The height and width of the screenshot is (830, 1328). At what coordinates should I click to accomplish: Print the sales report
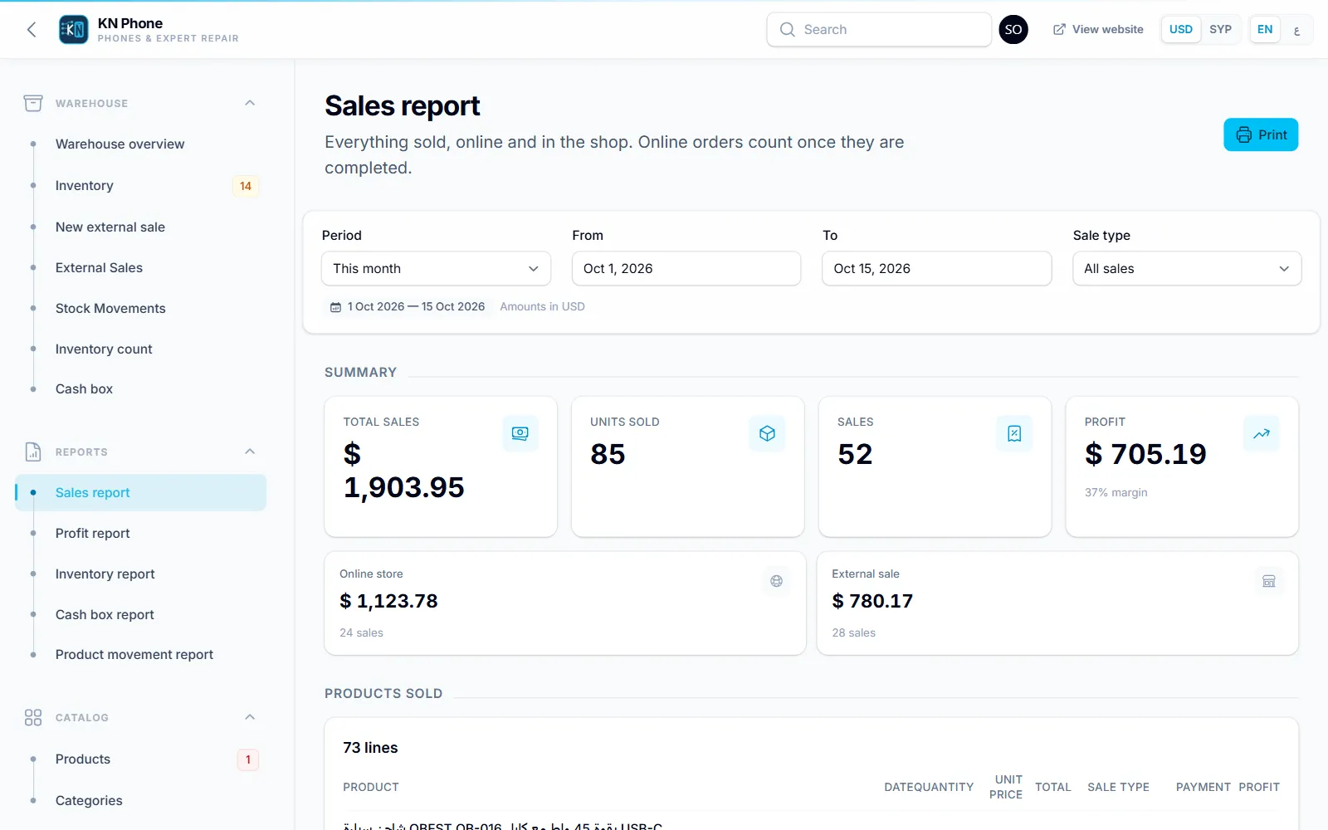point(1261,134)
